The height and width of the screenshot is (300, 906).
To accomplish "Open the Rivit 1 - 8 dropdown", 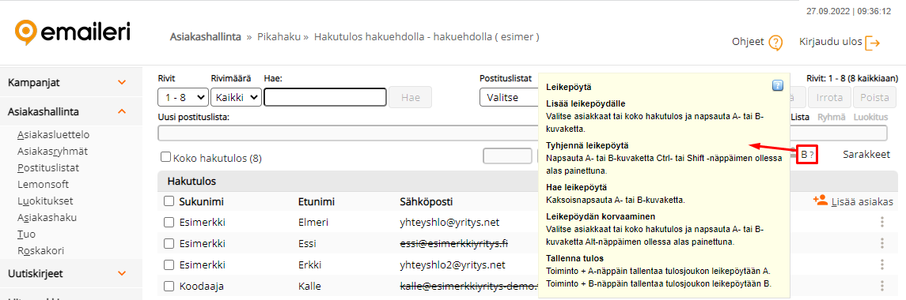I will point(183,97).
